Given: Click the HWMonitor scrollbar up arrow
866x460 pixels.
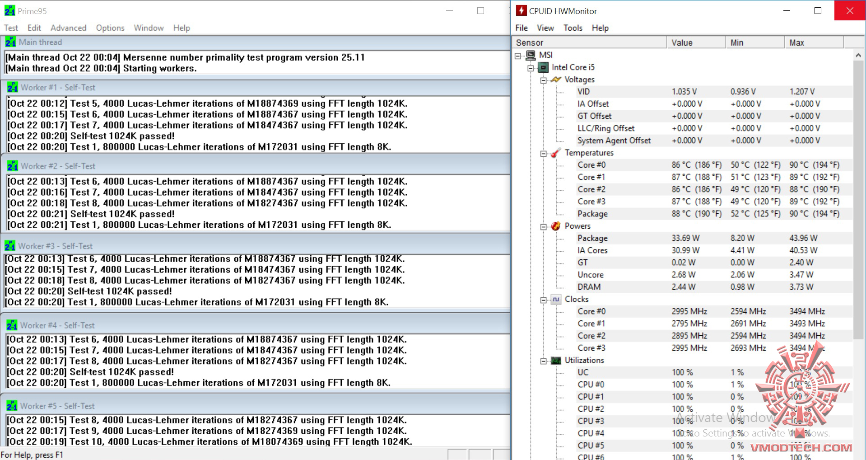Looking at the screenshot, I should pos(858,55).
